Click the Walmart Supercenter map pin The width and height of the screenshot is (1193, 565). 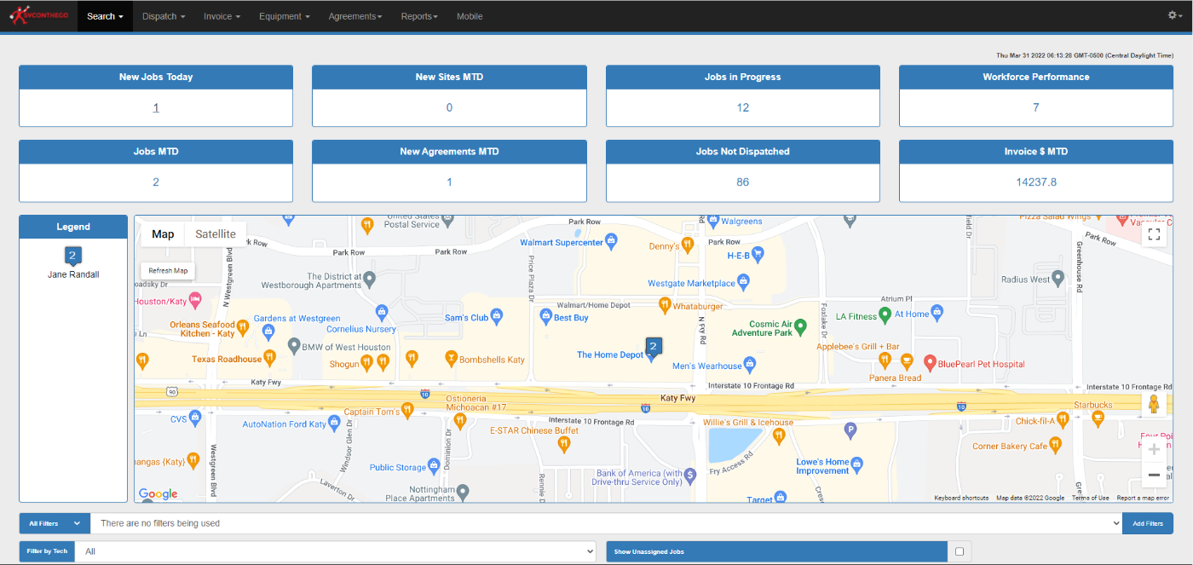pos(611,242)
